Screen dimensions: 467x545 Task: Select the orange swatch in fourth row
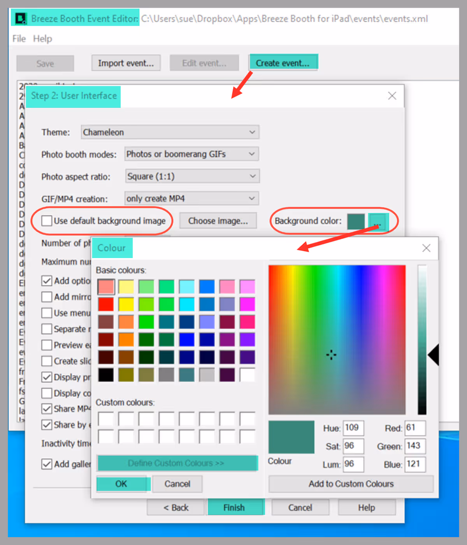click(126, 339)
